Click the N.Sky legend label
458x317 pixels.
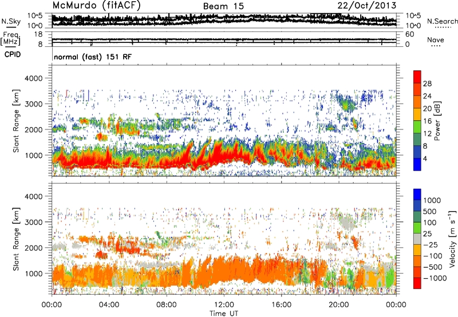point(11,21)
